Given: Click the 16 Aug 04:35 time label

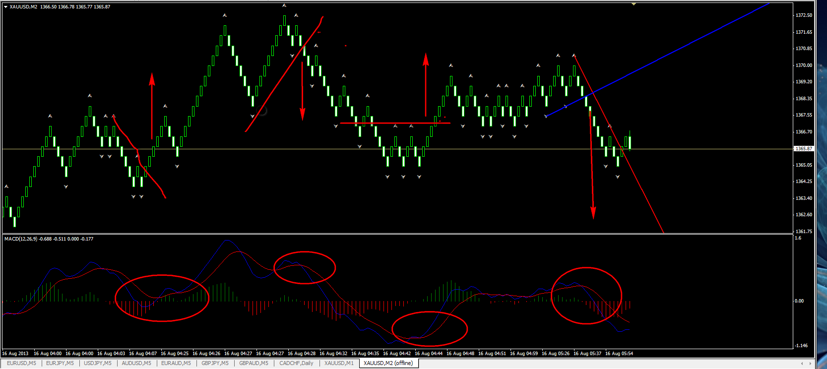Looking at the screenshot, I should (365, 354).
